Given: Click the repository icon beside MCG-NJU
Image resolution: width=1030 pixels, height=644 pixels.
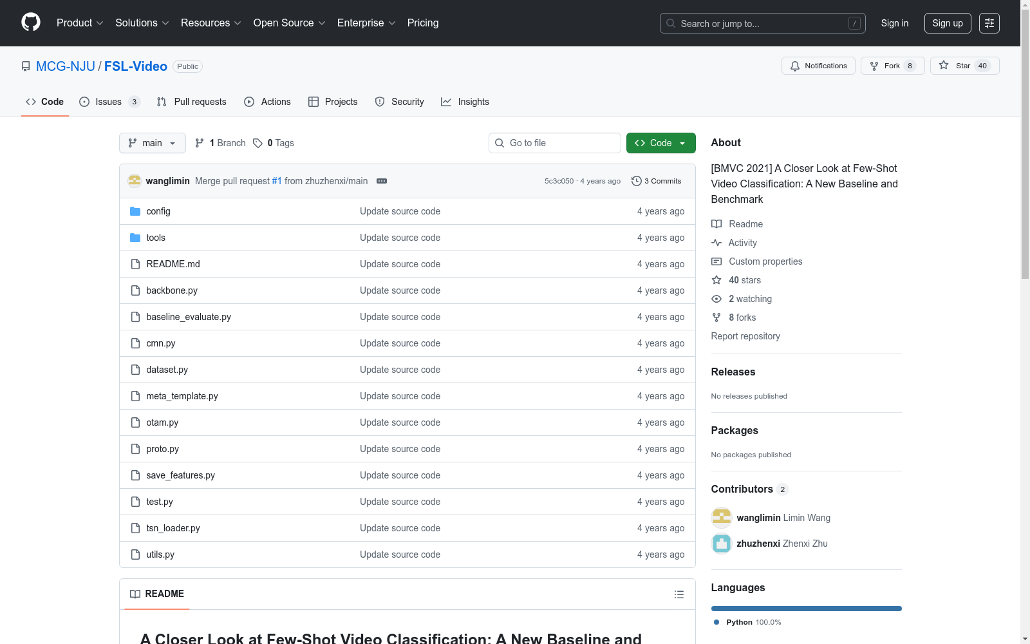Looking at the screenshot, I should click(26, 66).
